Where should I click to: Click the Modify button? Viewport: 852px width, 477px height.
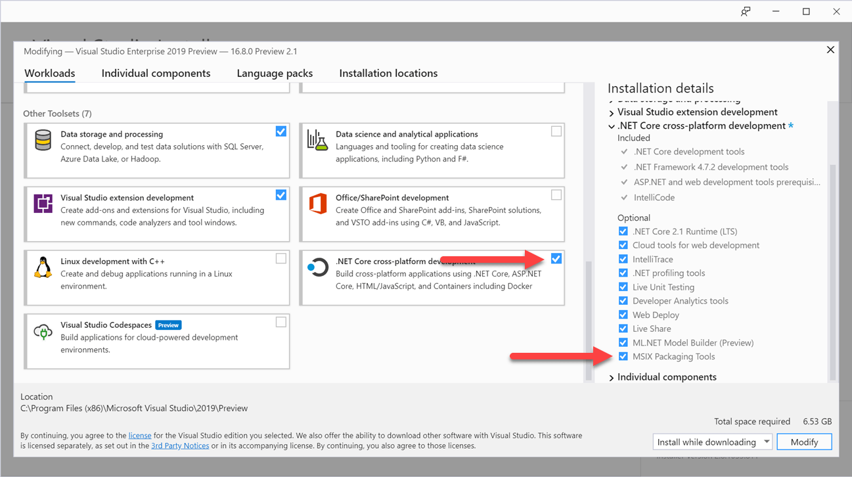click(x=804, y=442)
